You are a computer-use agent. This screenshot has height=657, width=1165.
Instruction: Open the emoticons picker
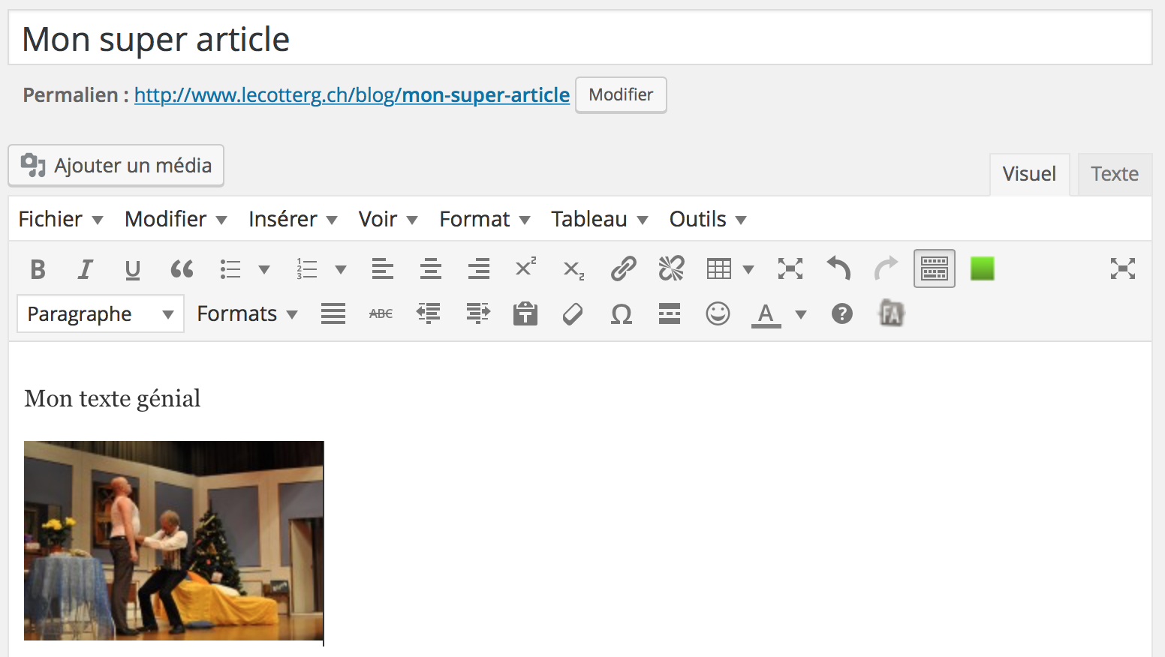click(718, 313)
